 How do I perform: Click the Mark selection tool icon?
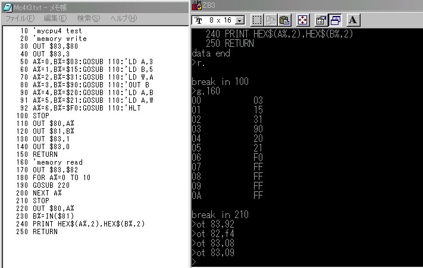click(257, 20)
